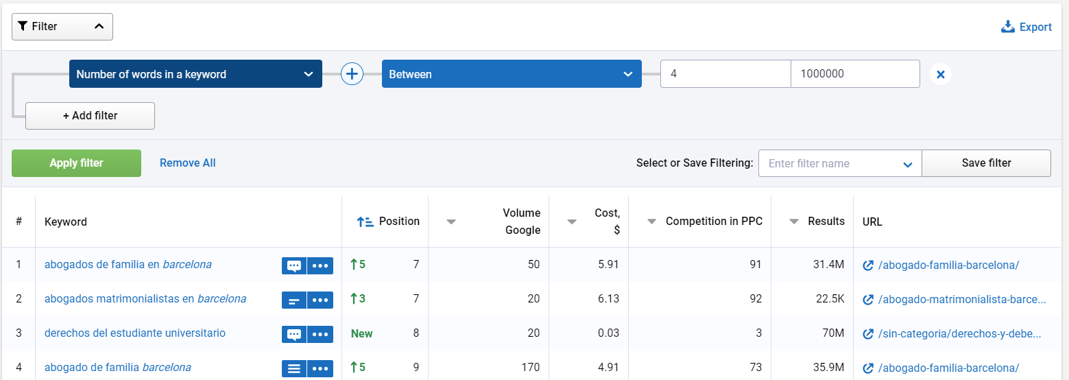
Task: Open keyword link 'abogados de familia en barcelona'
Action: tap(128, 264)
